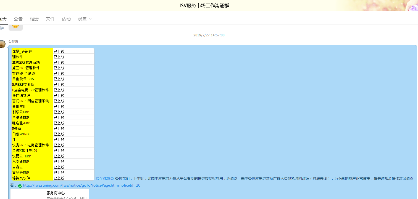
Task: Click the green shield safe-link icon
Action: [x=20, y=186]
